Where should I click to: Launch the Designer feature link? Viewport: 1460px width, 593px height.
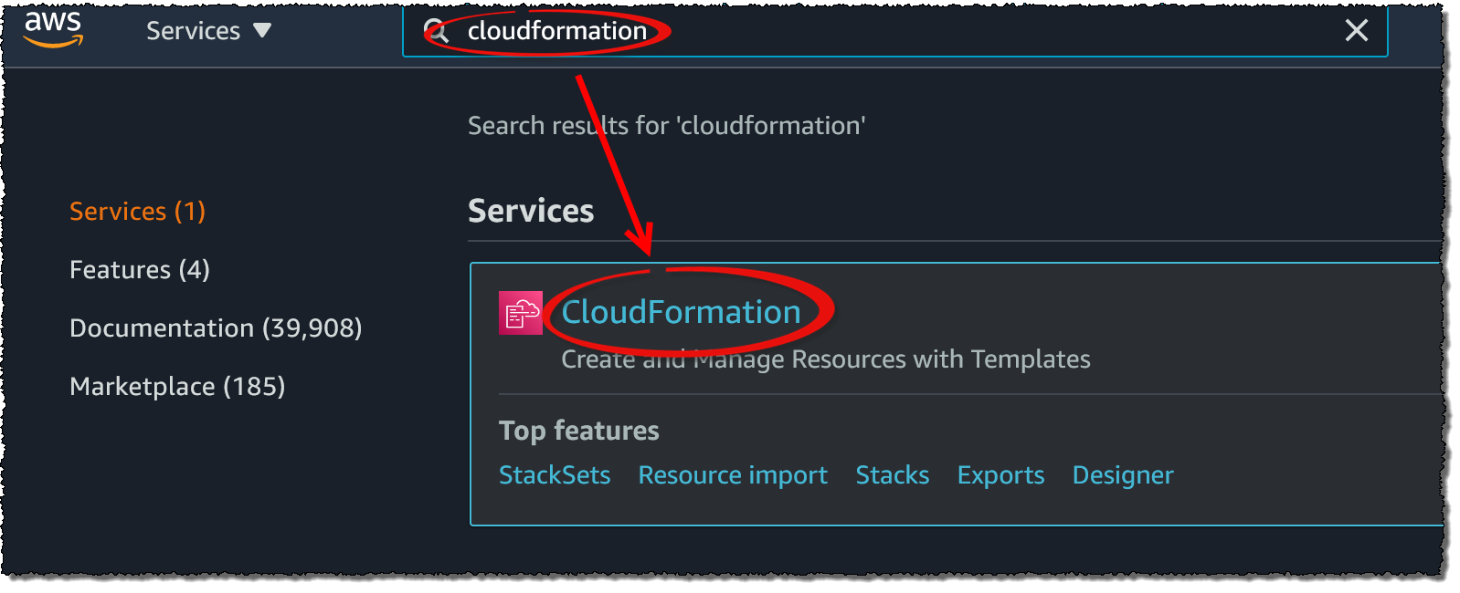click(1122, 475)
